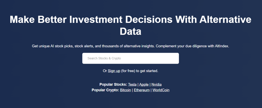Select the Ethereum crypto link
Screen dimensions: 262x108
pyautogui.click(x=142, y=90)
